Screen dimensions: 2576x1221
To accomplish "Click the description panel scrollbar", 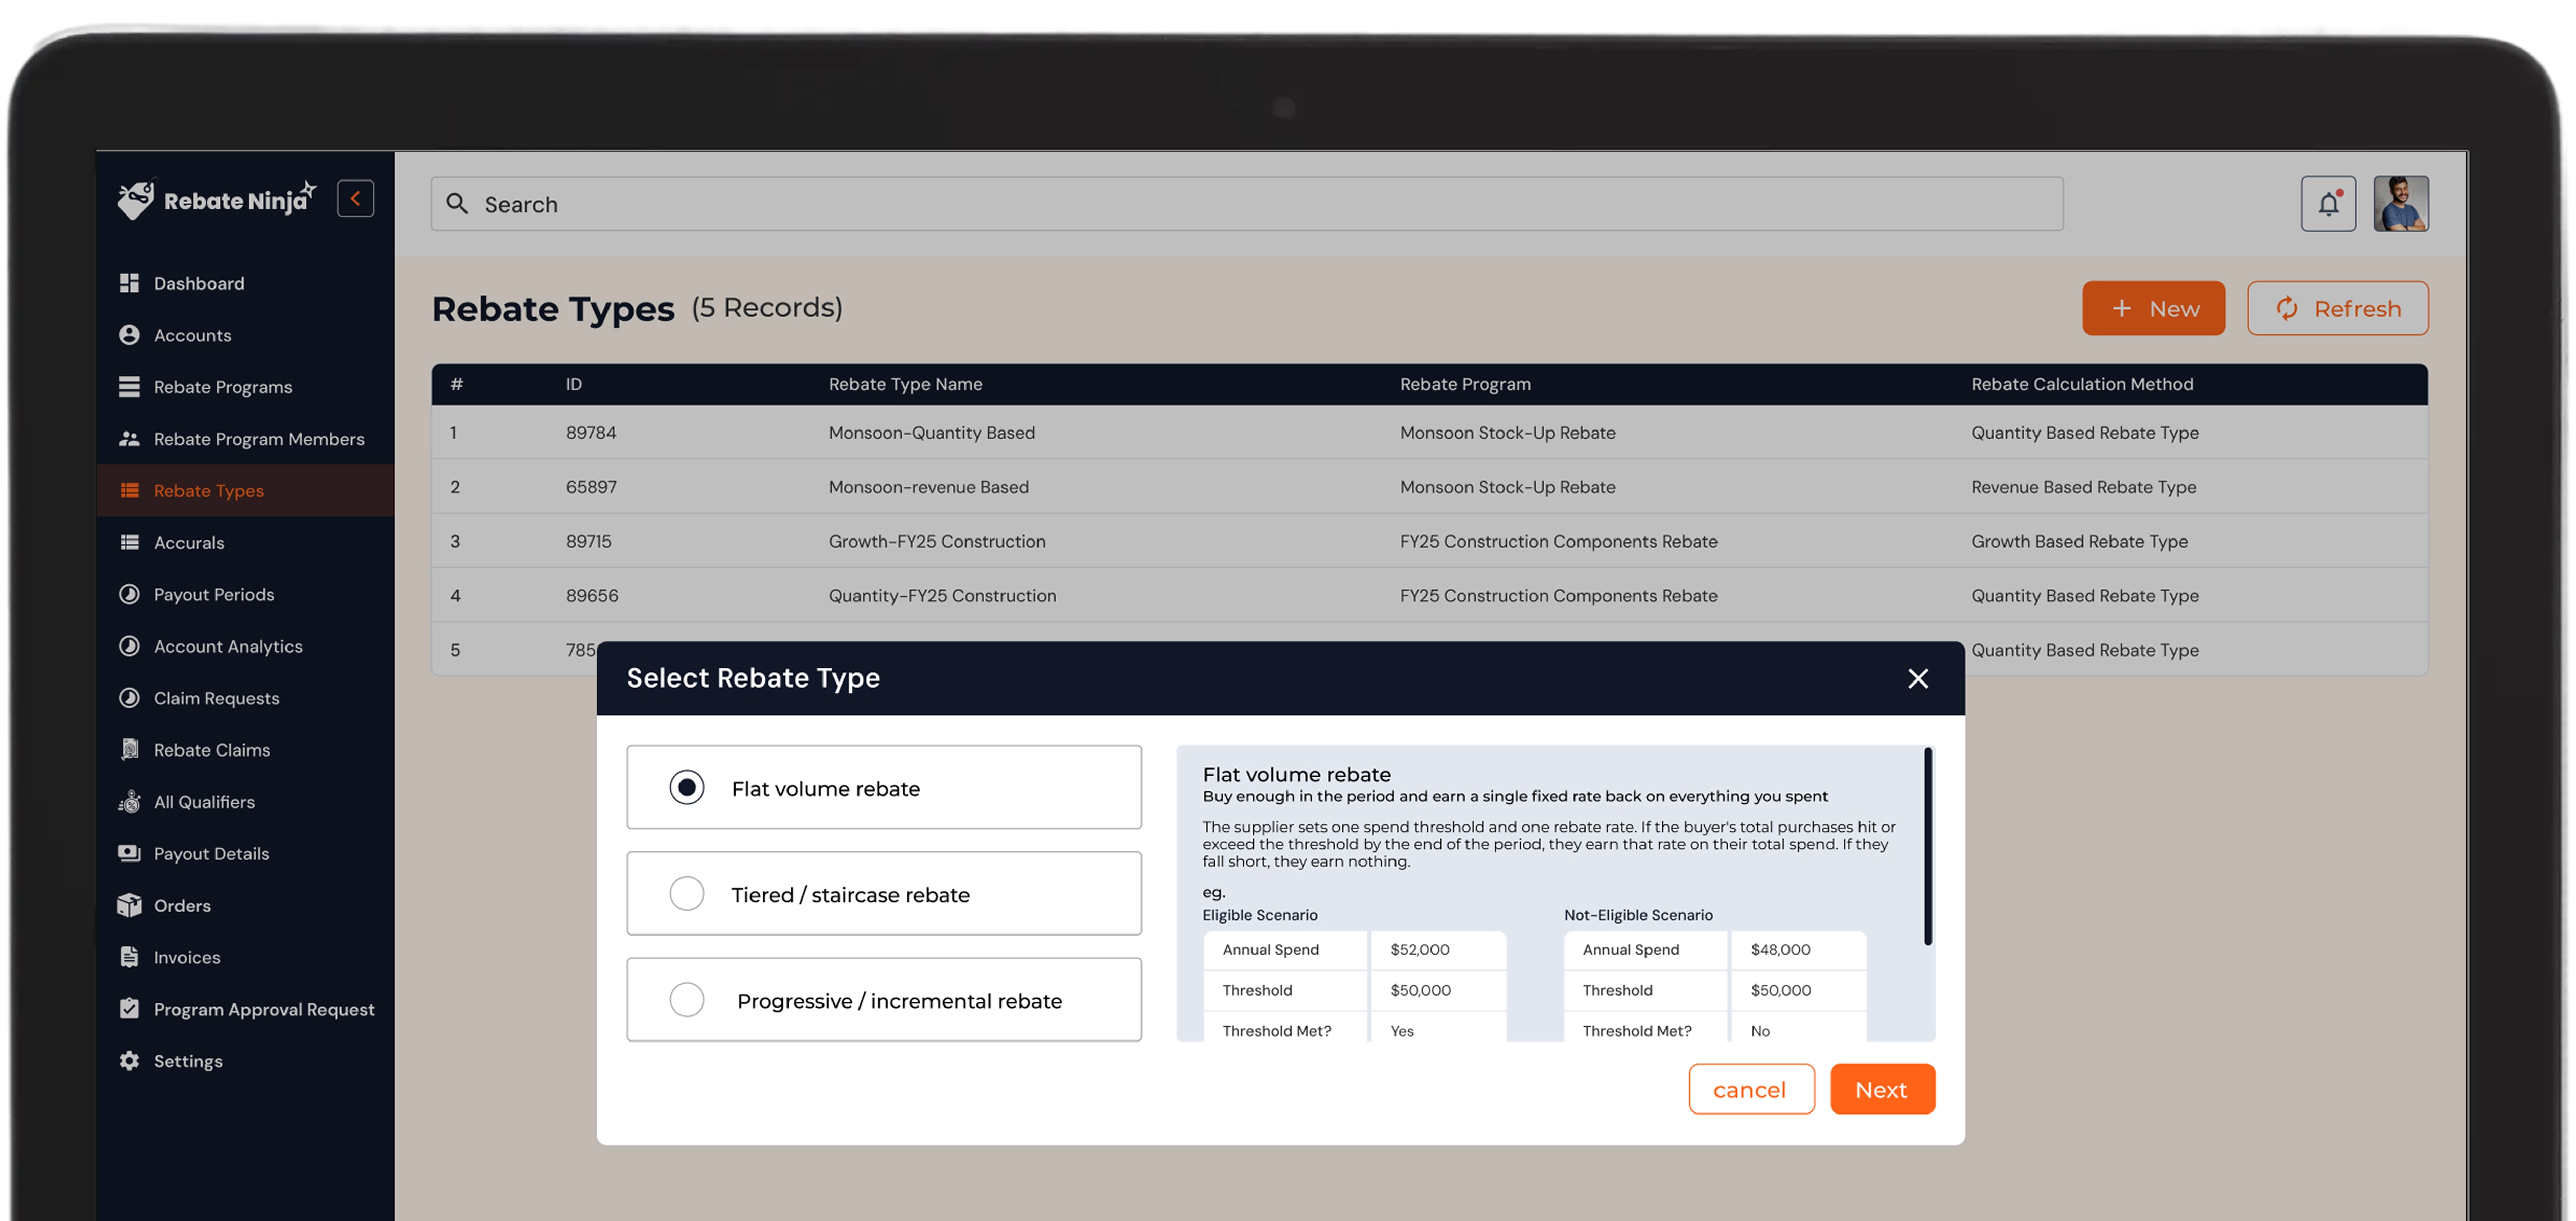I will [1927, 847].
